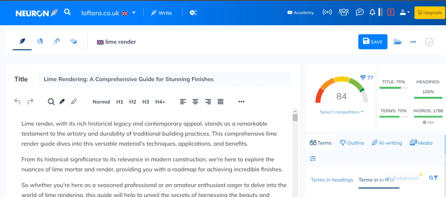Viewport: 446px width, 197px height.
Task: Select the feather editor tab
Action: click(22, 41)
